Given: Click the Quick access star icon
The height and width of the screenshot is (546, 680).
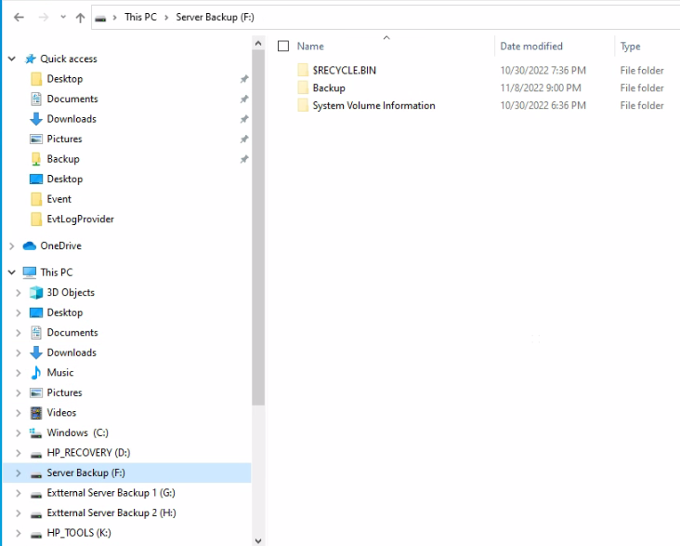Looking at the screenshot, I should [30, 59].
